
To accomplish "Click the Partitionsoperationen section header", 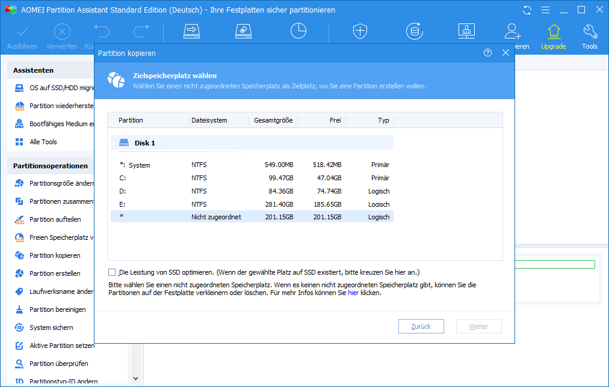I will (51, 166).
